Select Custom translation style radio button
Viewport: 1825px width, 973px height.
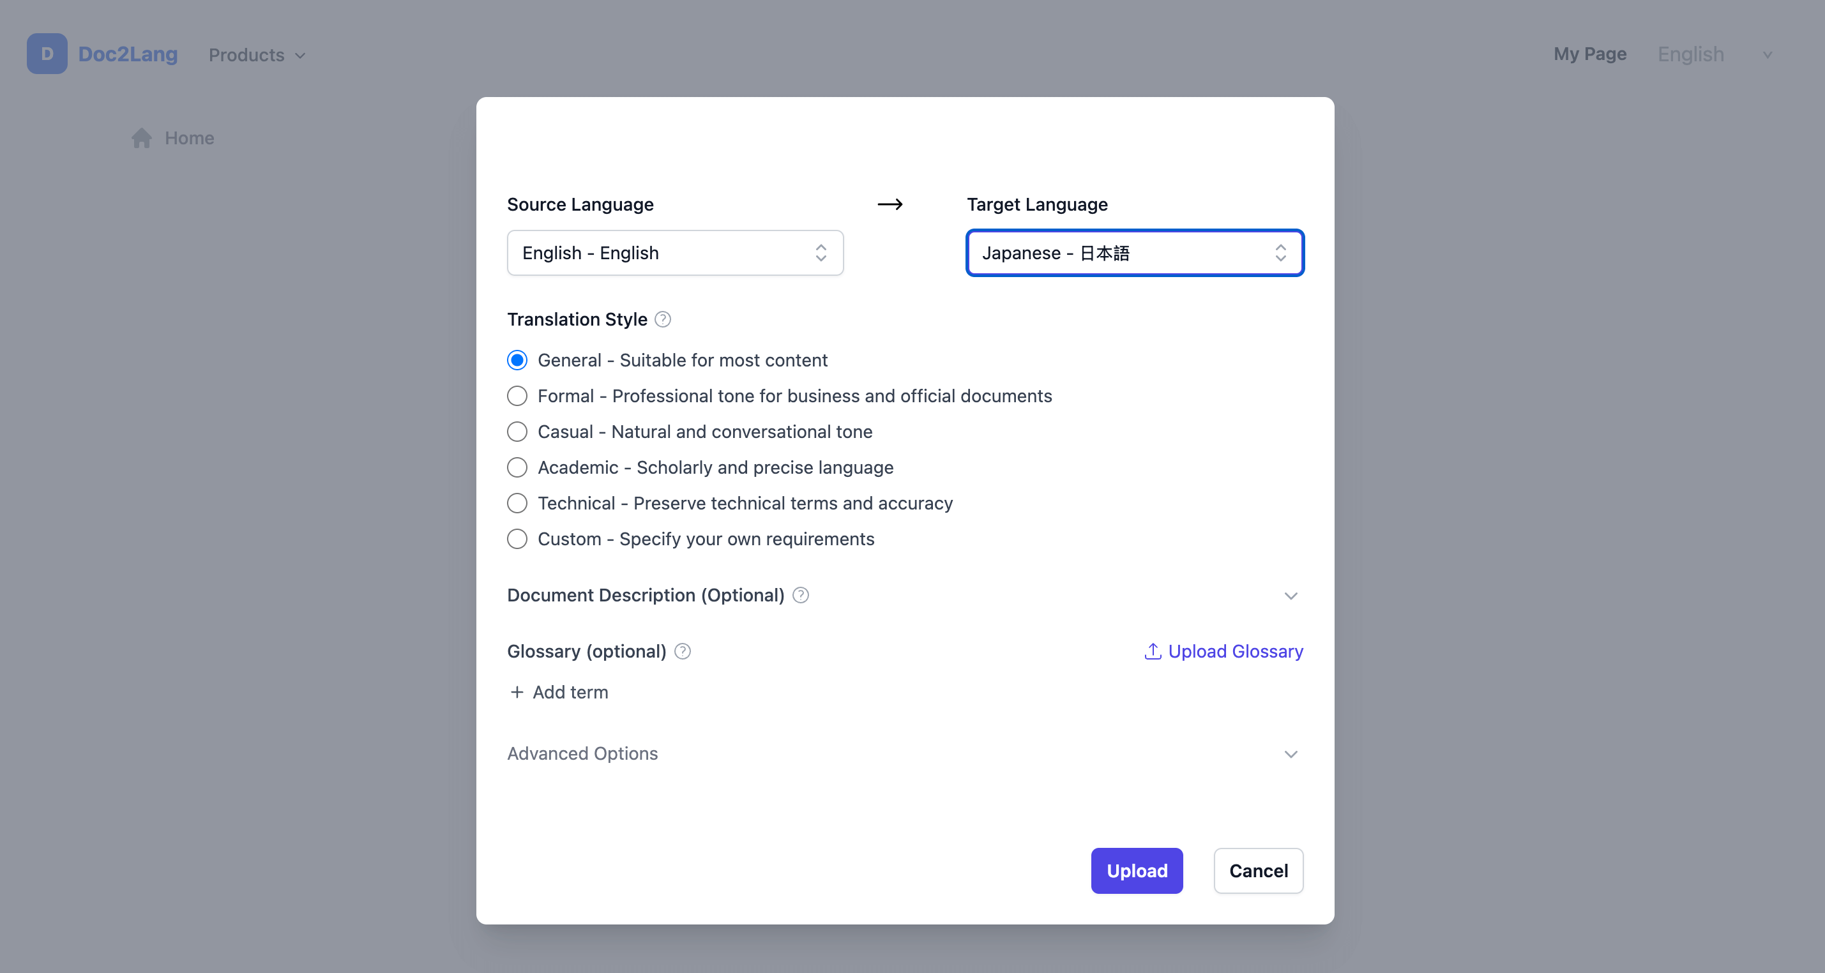click(517, 539)
